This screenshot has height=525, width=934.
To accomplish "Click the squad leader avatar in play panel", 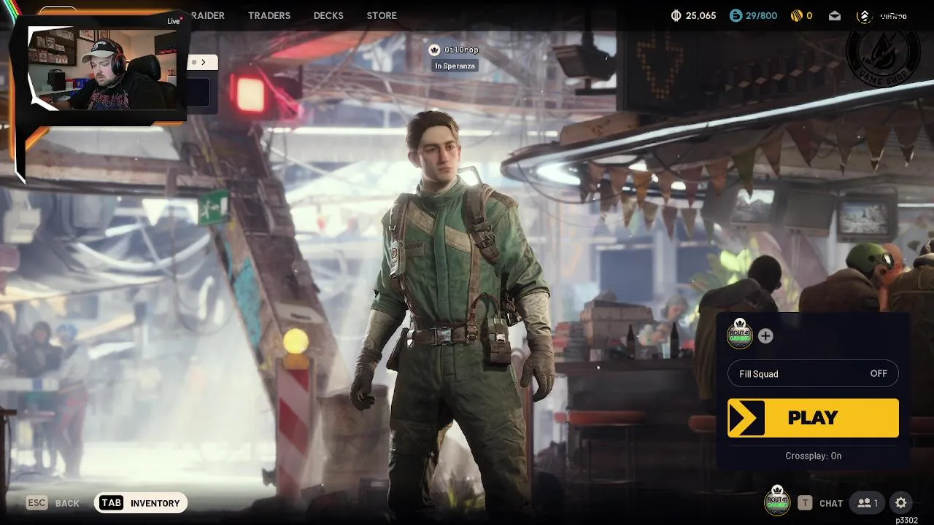I will pos(740,335).
